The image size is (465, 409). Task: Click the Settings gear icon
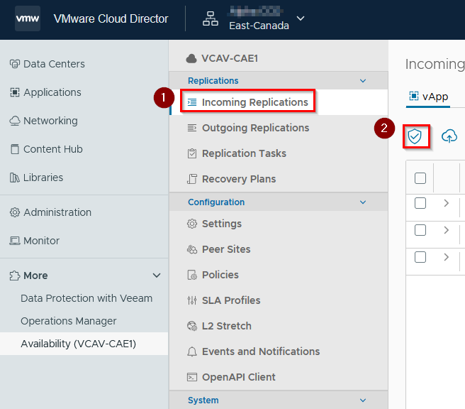tap(192, 224)
